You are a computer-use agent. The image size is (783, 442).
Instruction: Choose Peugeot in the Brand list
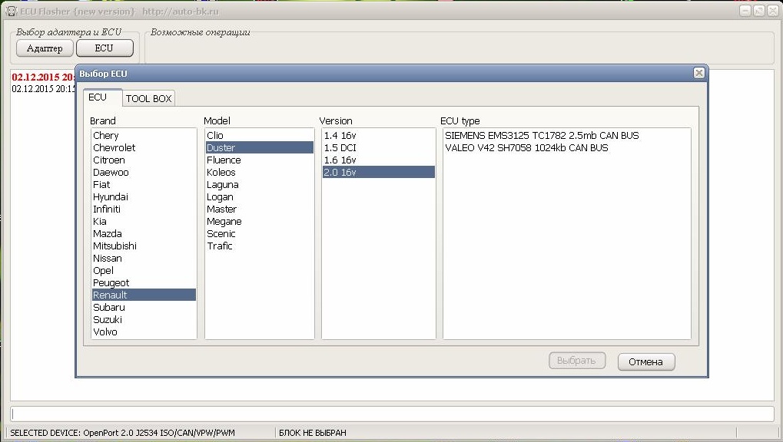(144, 283)
